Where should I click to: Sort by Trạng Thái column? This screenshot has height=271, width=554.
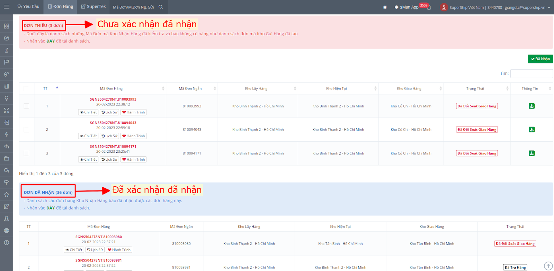point(477,88)
